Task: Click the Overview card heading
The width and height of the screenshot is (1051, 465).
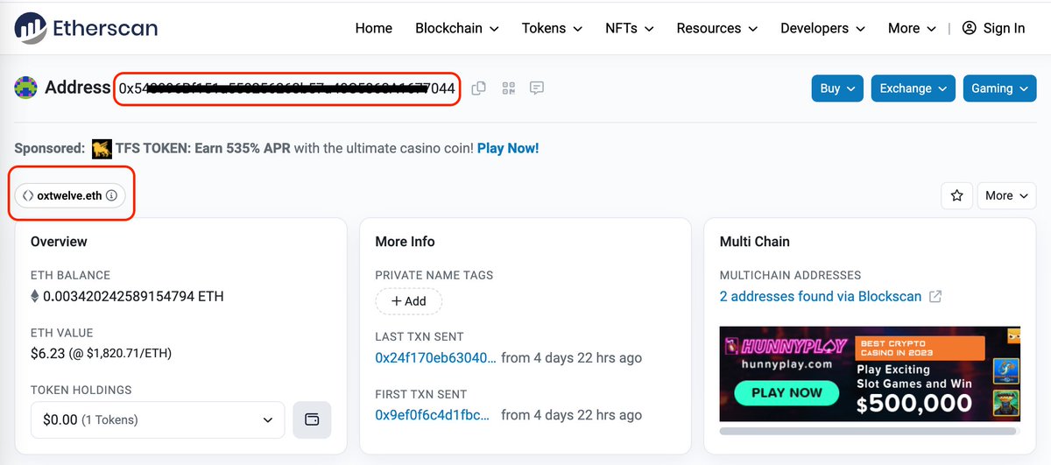Action: tap(59, 242)
